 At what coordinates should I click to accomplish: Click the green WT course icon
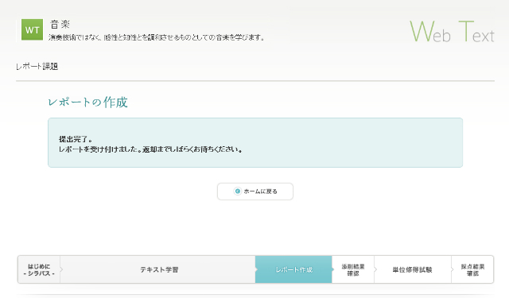click(x=32, y=29)
